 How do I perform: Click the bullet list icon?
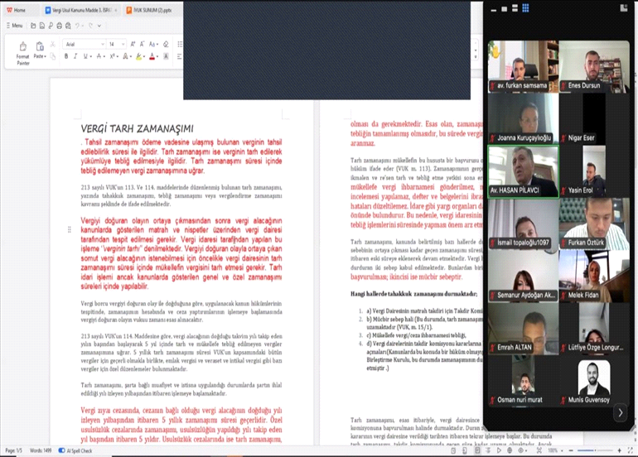coord(180,44)
